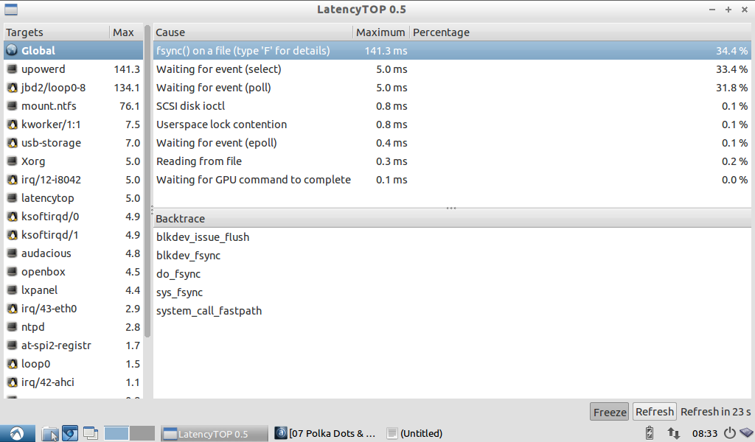Click the power logout icon
Screen dimensions: 755x442
pos(730,433)
